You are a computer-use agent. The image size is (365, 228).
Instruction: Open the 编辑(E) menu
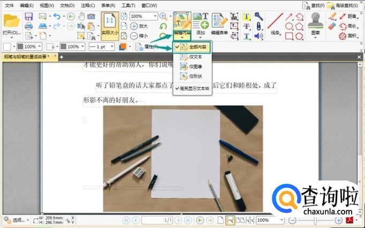coord(27,5)
